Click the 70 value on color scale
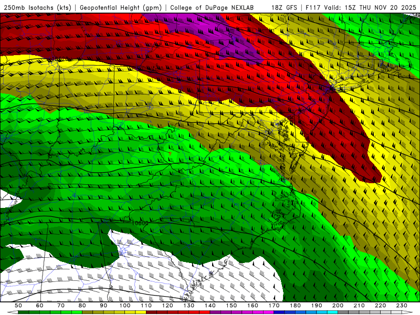420x315 pixels. click(x=61, y=306)
